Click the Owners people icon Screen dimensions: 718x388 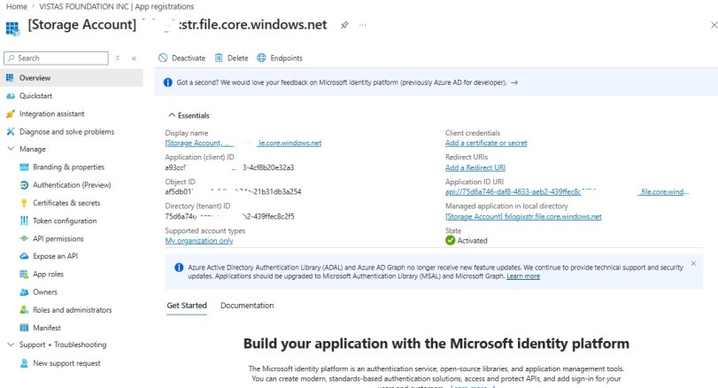click(x=24, y=291)
